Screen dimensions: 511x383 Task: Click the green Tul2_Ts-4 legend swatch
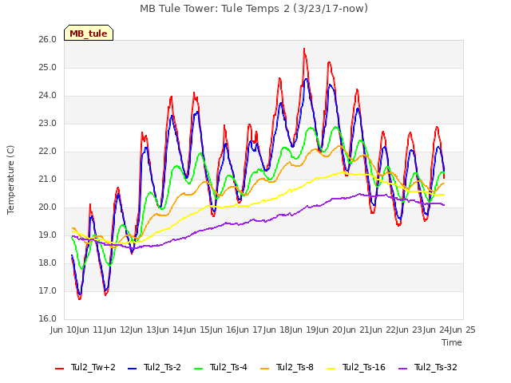(x=198, y=369)
